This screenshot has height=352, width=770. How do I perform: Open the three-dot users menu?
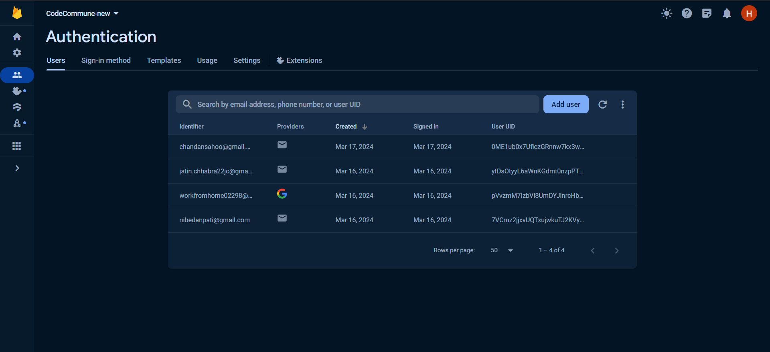click(x=622, y=105)
